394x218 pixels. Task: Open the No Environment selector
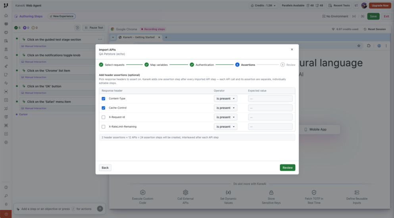335,16
